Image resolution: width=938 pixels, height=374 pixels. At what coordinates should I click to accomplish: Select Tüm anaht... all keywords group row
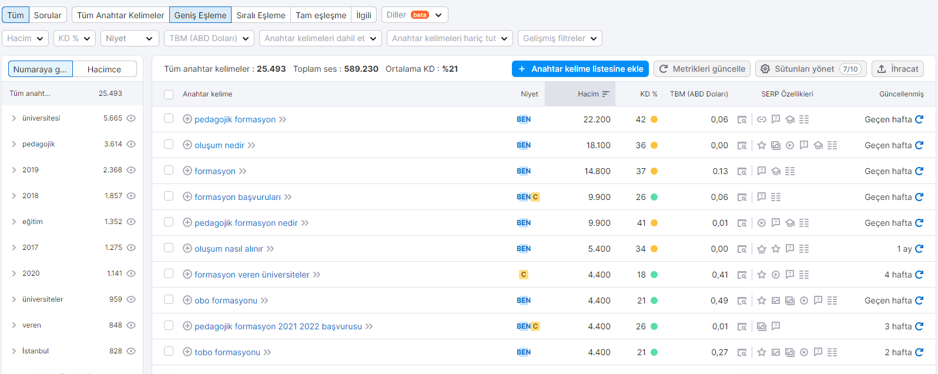coord(72,93)
